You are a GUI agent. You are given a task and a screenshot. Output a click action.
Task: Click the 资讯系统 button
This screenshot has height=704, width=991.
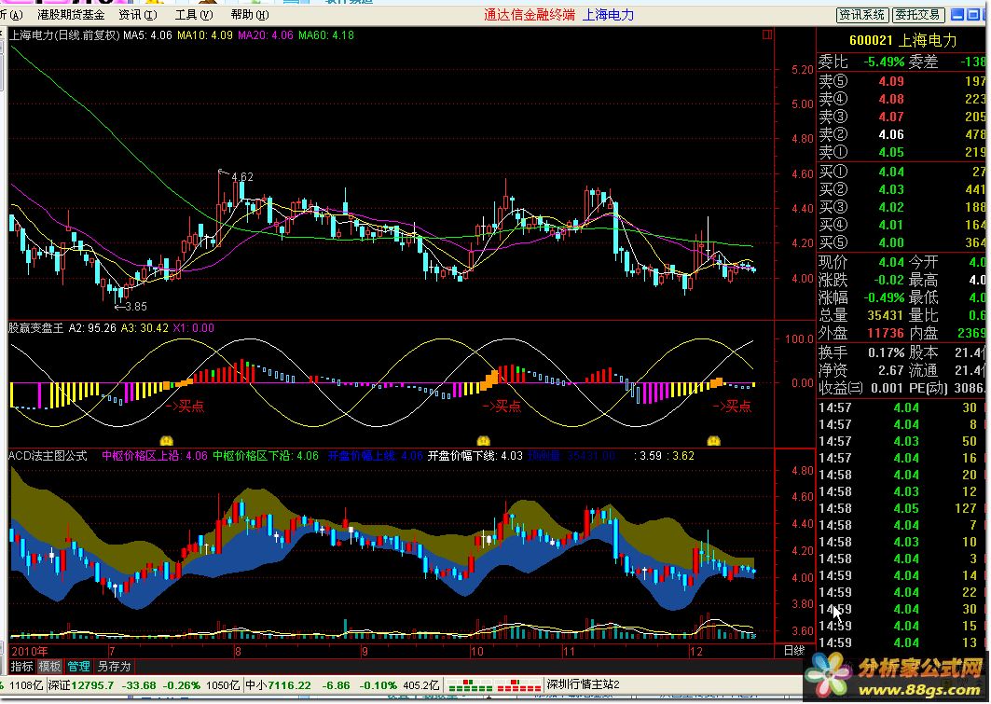[862, 15]
